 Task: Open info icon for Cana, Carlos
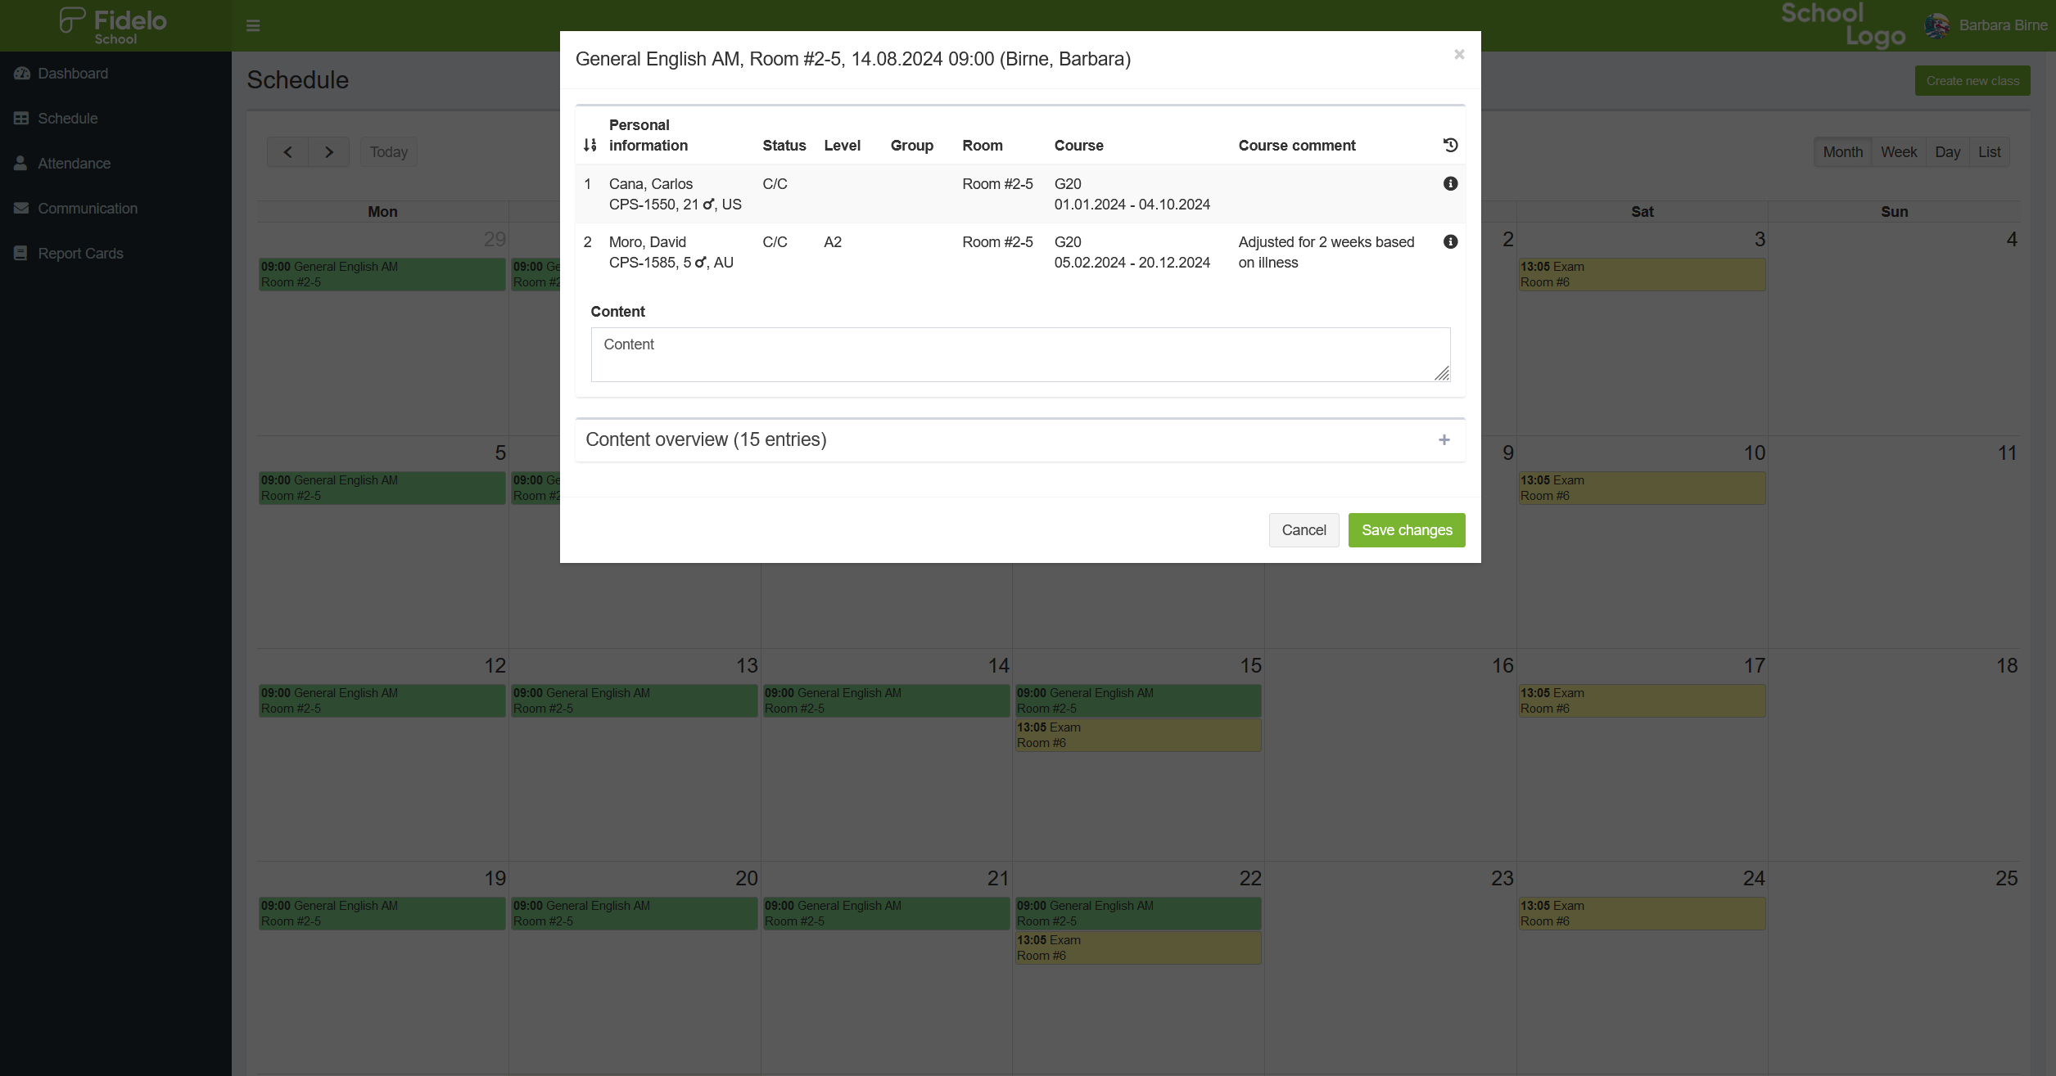click(1450, 184)
